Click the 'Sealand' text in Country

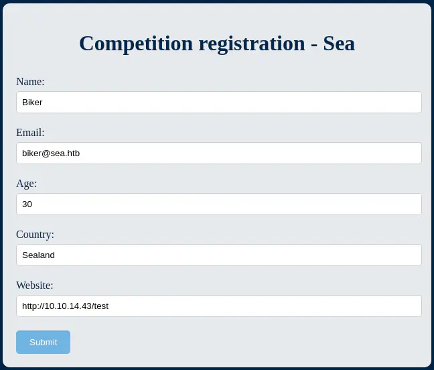coord(38,255)
